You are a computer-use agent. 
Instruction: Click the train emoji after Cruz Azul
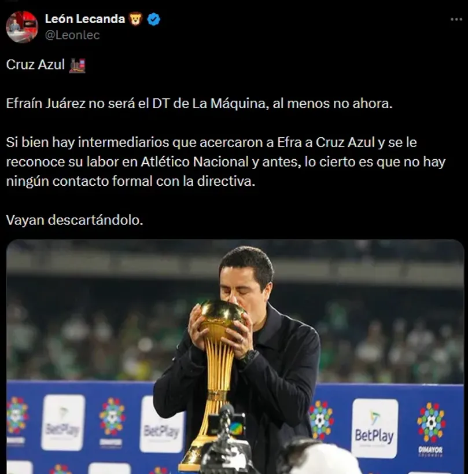tap(77, 65)
